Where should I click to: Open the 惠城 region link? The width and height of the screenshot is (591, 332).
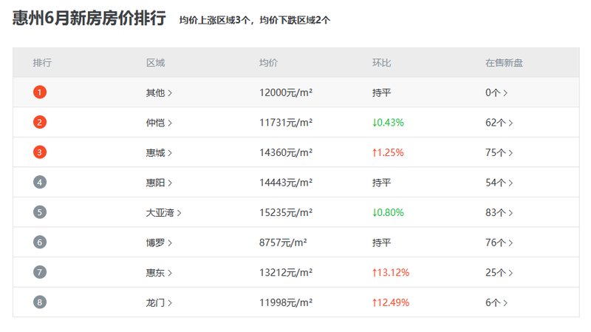(158, 153)
